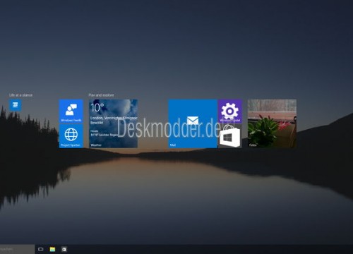Click the small blue calendar tile
The image size is (353, 254).
16,105
